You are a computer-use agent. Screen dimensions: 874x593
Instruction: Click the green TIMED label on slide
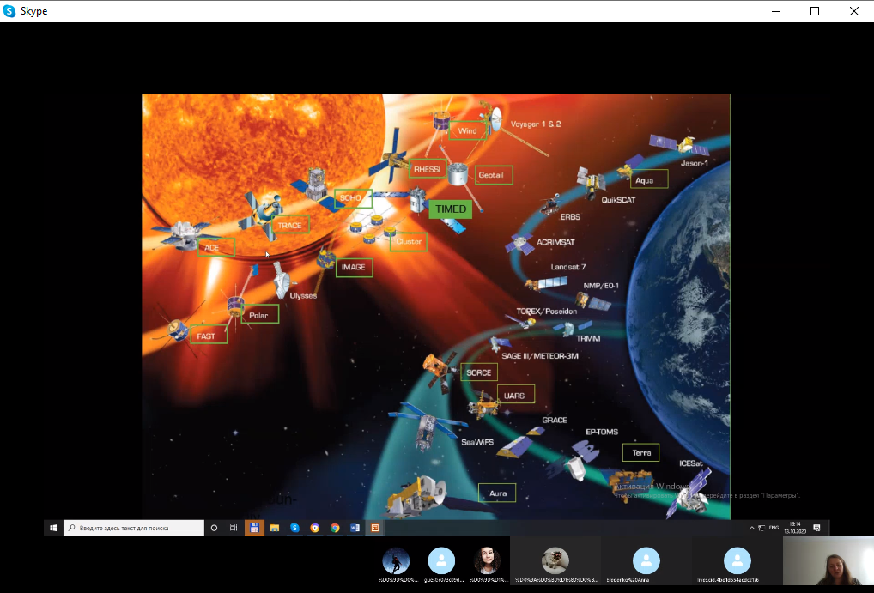pos(451,209)
